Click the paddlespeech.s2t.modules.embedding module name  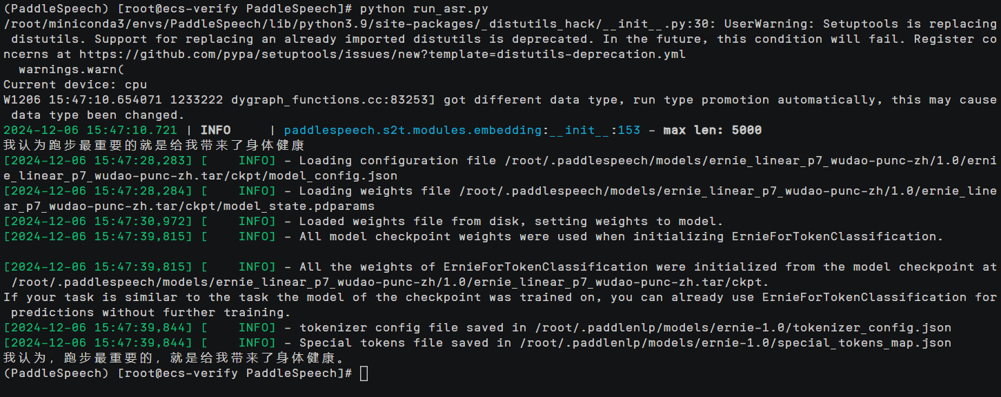pyautogui.click(x=413, y=130)
